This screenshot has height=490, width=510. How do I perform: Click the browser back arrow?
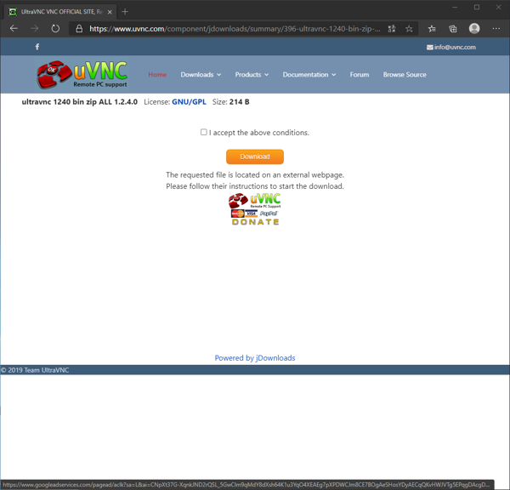[14, 29]
